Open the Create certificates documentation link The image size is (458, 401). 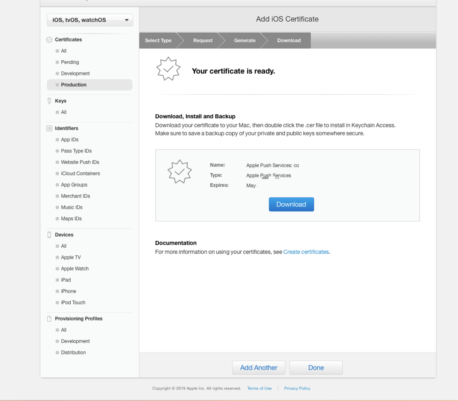coord(306,252)
